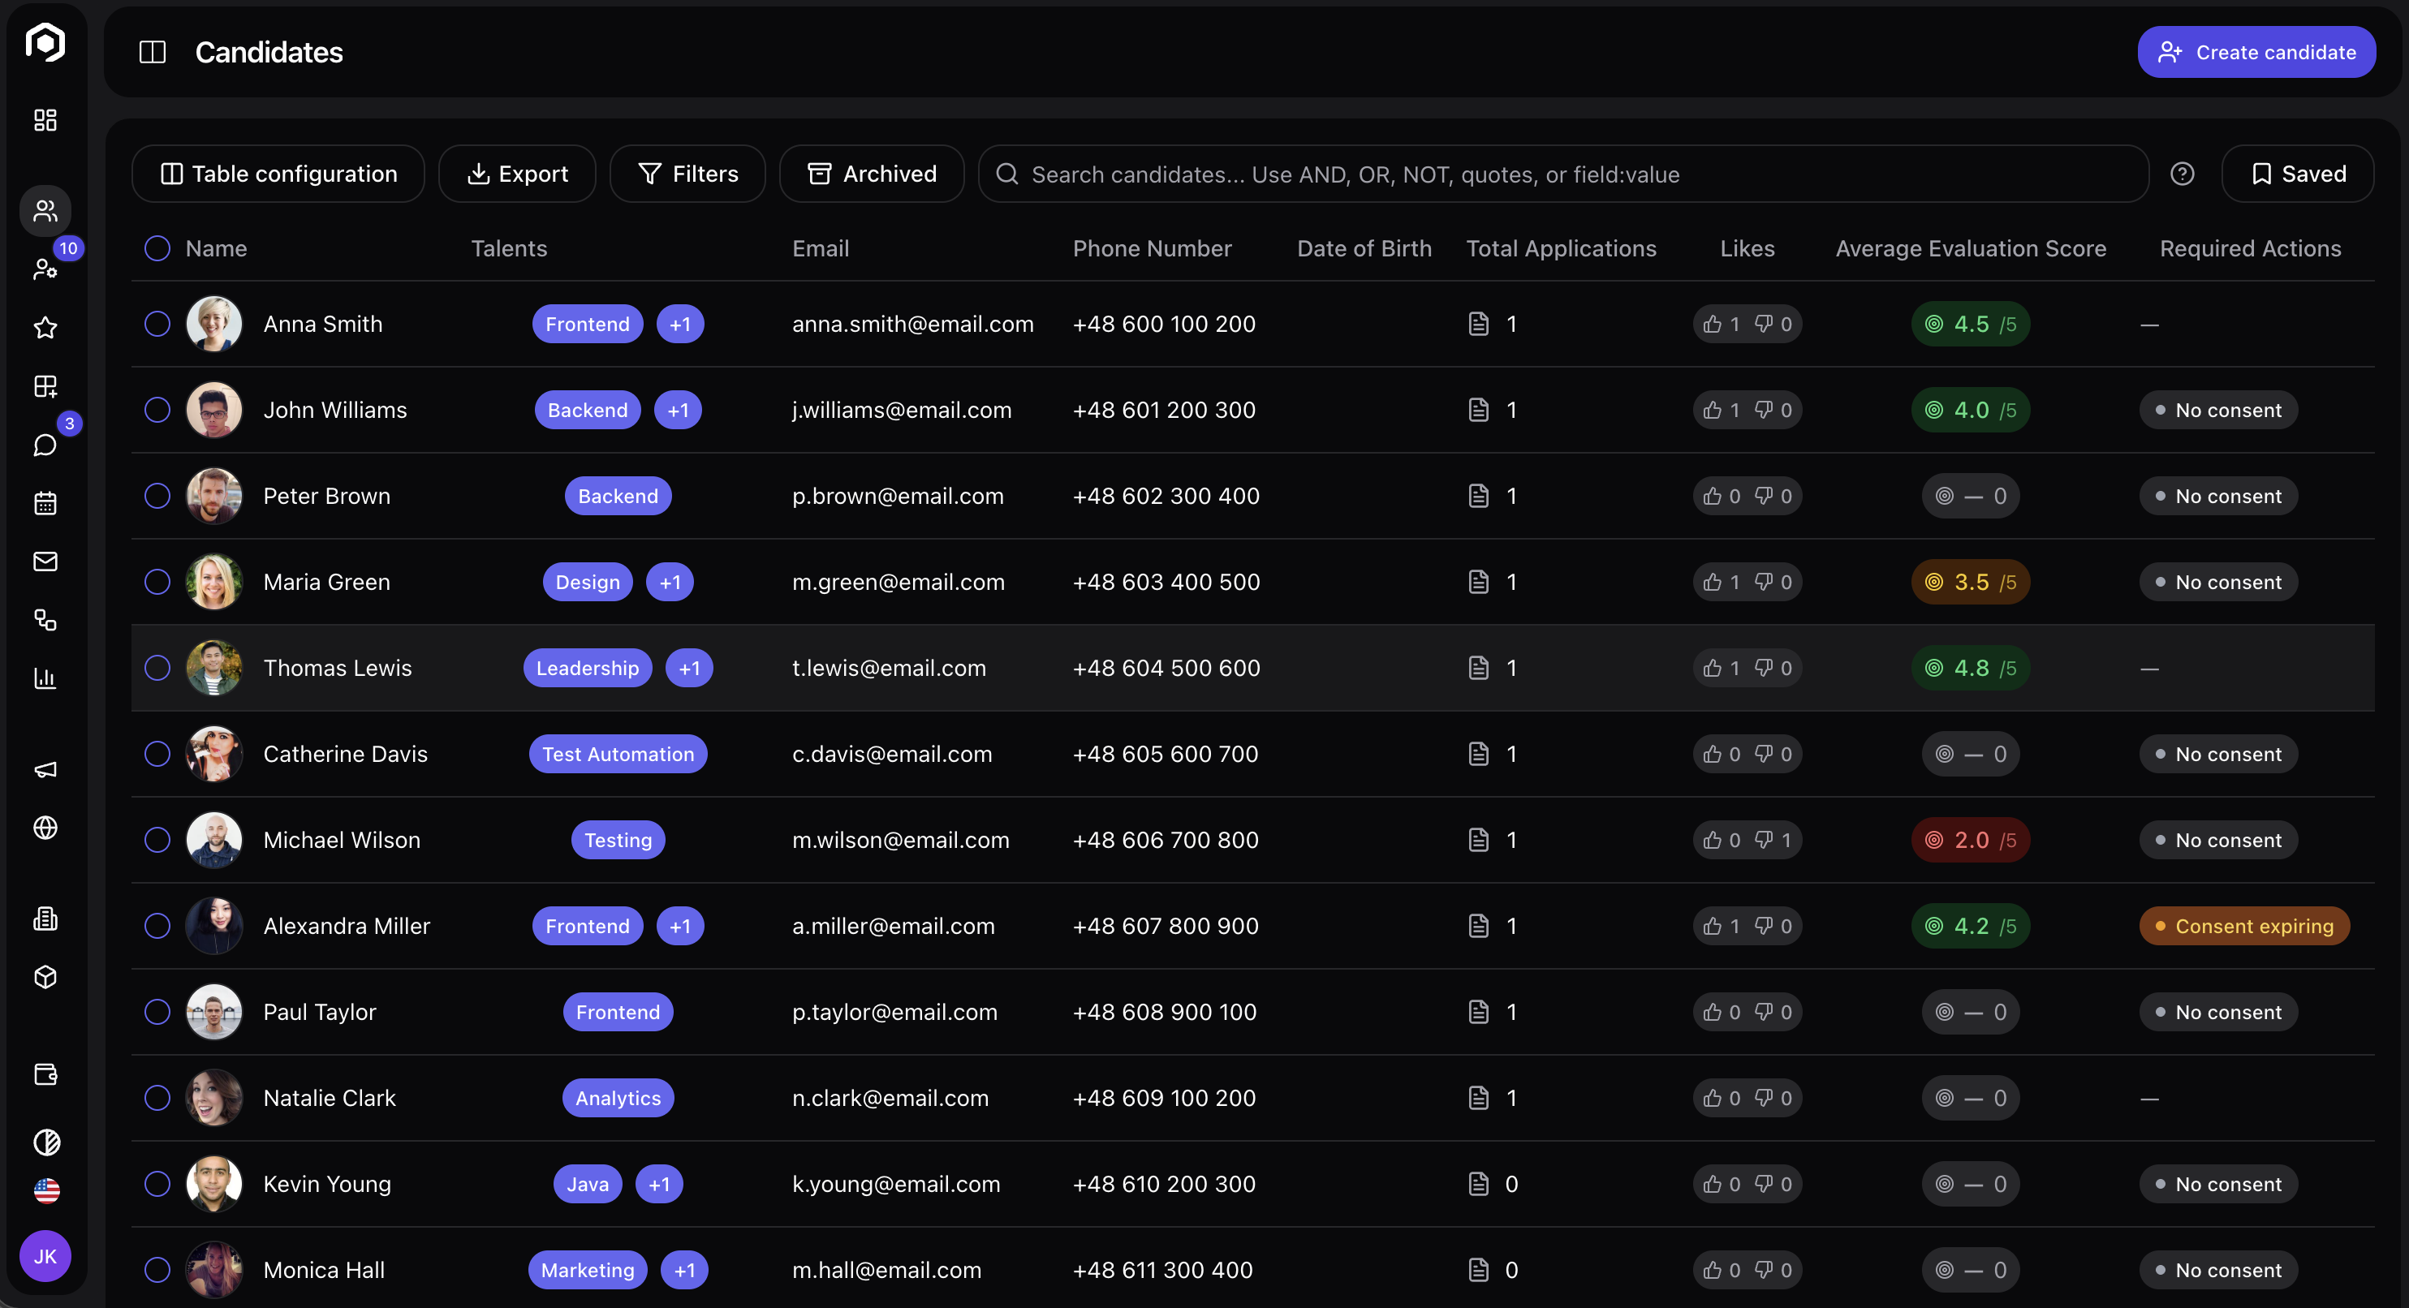Click the Create candidate button
The height and width of the screenshot is (1308, 2409).
coord(2256,51)
